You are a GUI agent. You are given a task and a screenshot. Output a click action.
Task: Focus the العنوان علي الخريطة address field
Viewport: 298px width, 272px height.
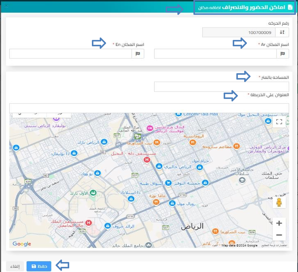149,108
